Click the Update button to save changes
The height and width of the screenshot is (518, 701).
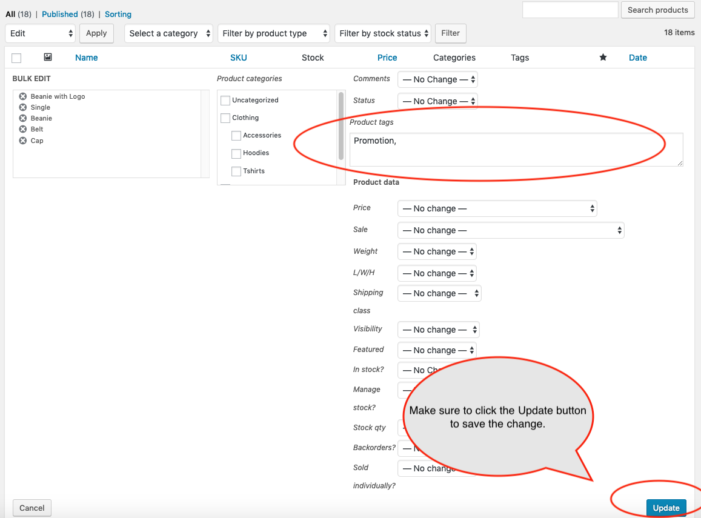[x=666, y=508]
